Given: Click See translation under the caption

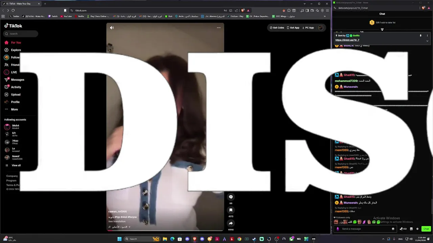Looking at the screenshot, I should (117, 221).
